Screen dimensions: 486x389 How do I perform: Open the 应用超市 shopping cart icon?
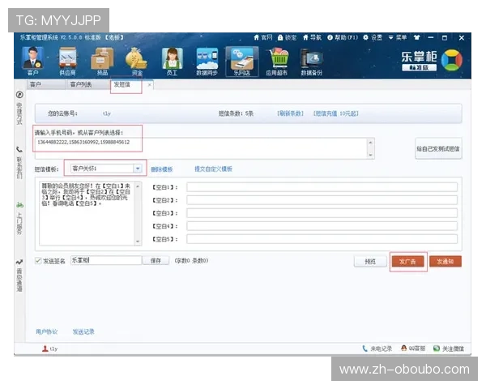coord(277,61)
